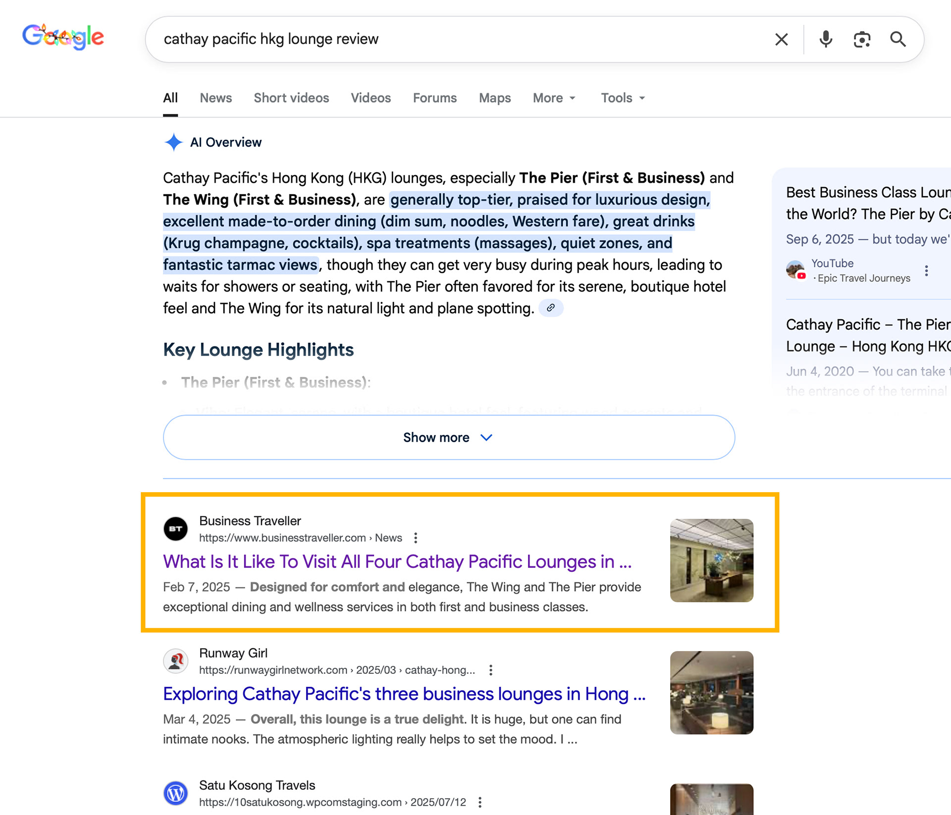This screenshot has width=951, height=815.
Task: Click the magnifying glass search button
Action: [898, 39]
